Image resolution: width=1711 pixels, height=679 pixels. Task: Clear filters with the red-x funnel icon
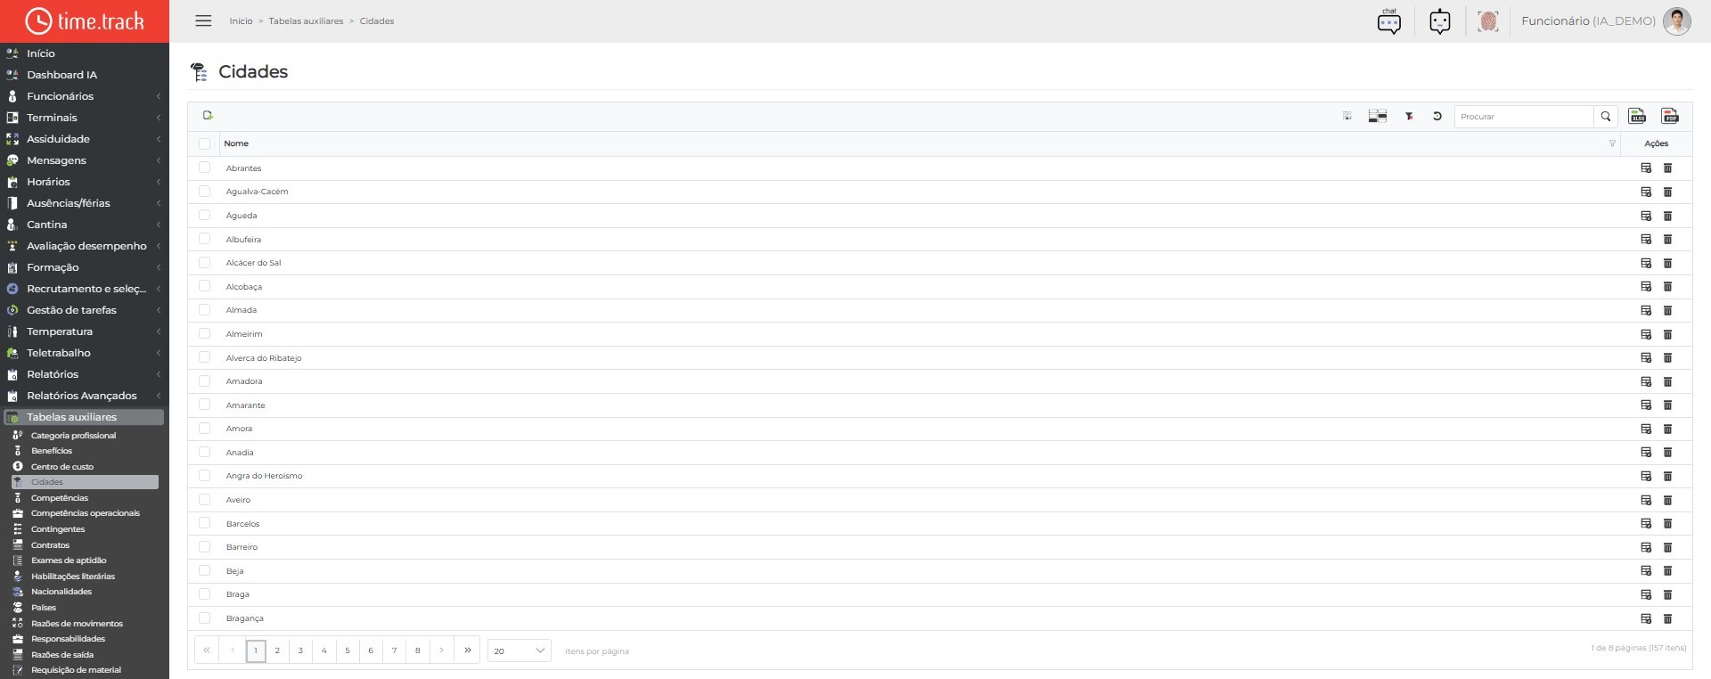[1409, 116]
